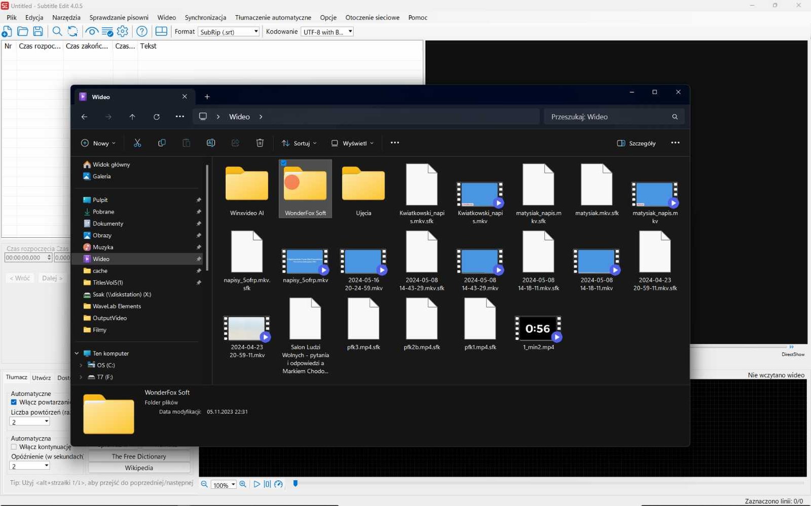
Task: Switch to the Utwórz tab
Action: point(42,377)
